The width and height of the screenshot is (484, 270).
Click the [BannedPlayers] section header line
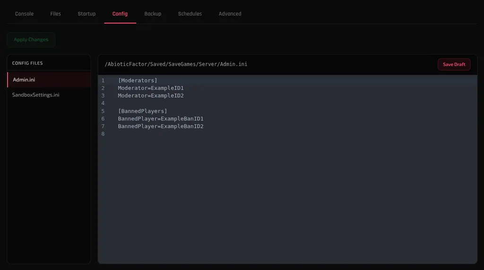click(143, 111)
